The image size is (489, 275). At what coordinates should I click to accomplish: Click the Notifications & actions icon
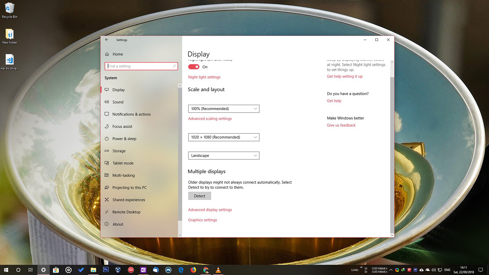coord(107,114)
